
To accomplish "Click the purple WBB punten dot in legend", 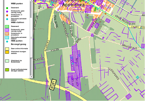I will click(7, 12).
